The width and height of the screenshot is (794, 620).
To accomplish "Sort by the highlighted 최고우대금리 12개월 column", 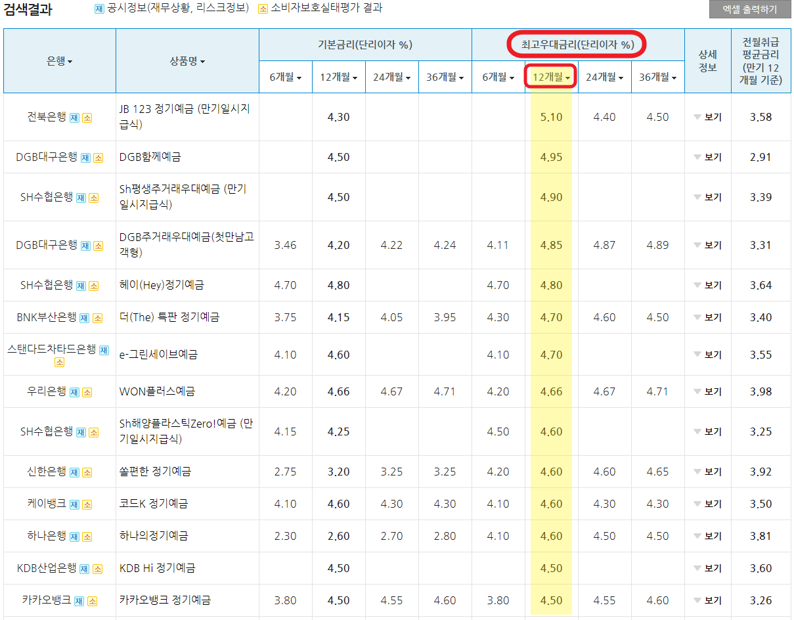I will [x=552, y=77].
